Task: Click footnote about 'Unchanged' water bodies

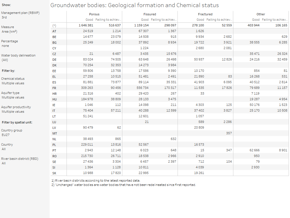Action: 123,185
